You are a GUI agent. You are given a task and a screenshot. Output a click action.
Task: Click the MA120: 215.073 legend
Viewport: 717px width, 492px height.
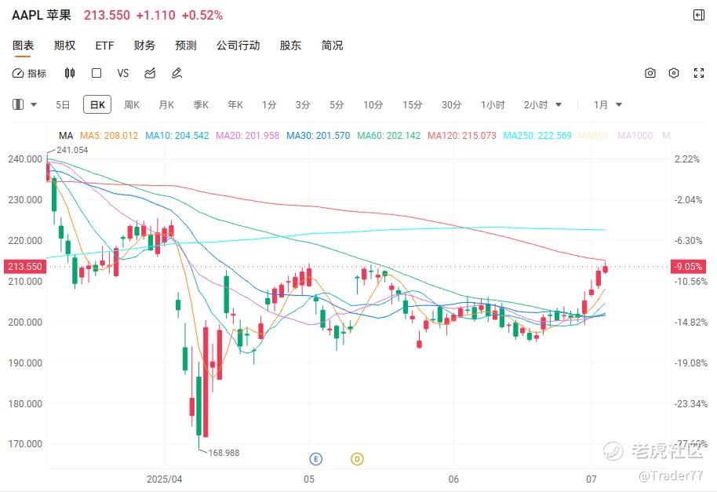[x=462, y=135]
